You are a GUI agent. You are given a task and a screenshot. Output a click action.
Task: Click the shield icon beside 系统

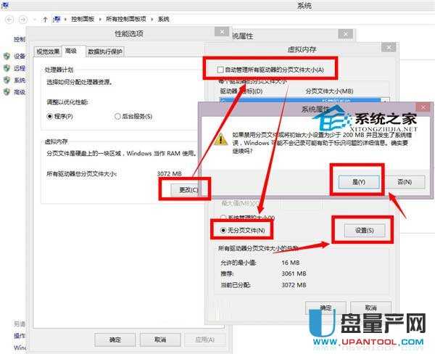coord(7,81)
